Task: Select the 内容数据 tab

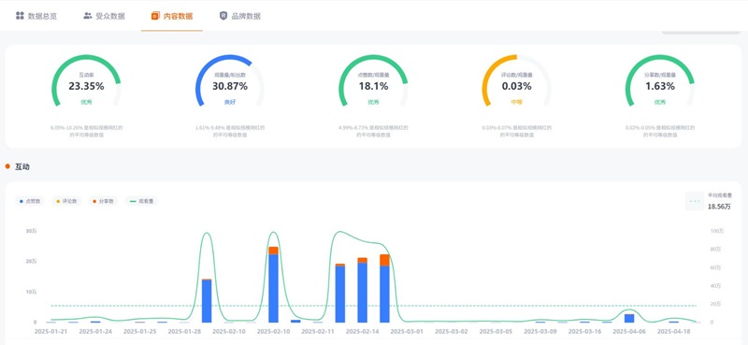Action: coord(172,16)
